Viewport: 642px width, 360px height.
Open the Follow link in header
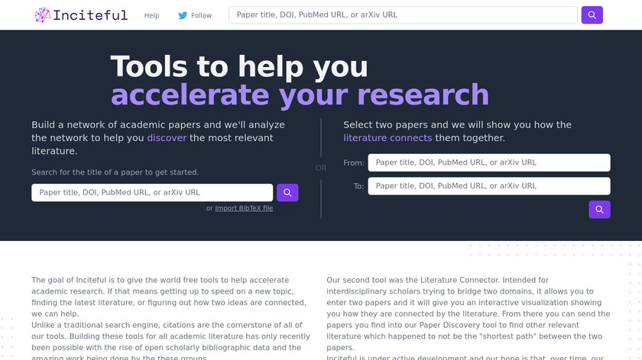click(x=201, y=15)
